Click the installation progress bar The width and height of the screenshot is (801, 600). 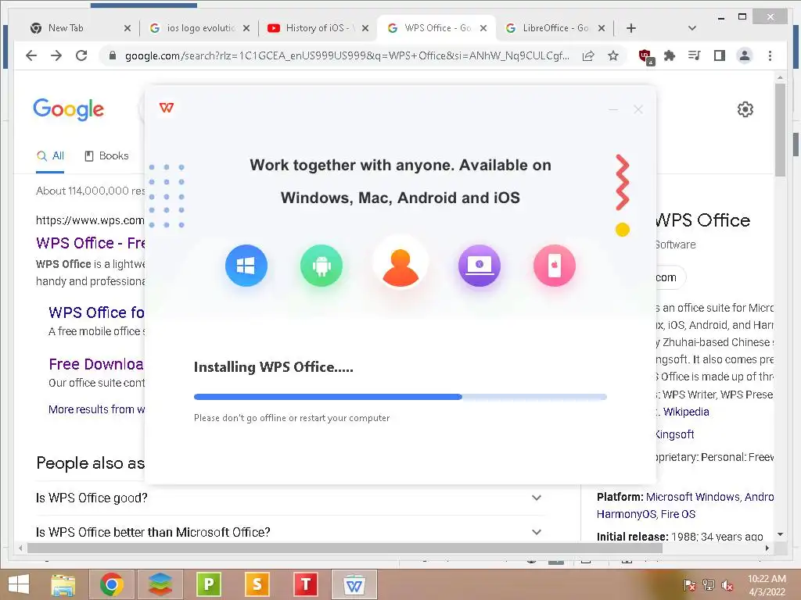click(x=400, y=396)
